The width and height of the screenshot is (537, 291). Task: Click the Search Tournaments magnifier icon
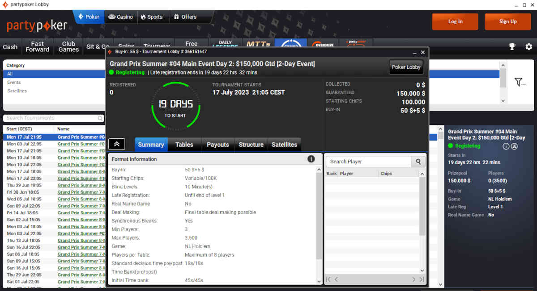[100, 118]
